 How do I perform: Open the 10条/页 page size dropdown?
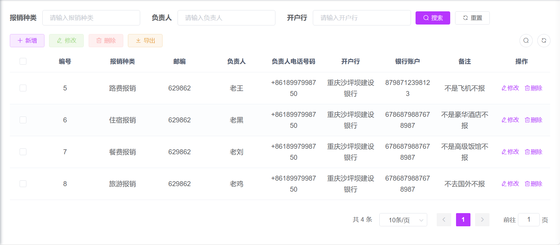[x=403, y=220]
